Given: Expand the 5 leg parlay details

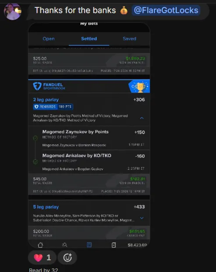Looking at the screenshot, I should (142, 218).
